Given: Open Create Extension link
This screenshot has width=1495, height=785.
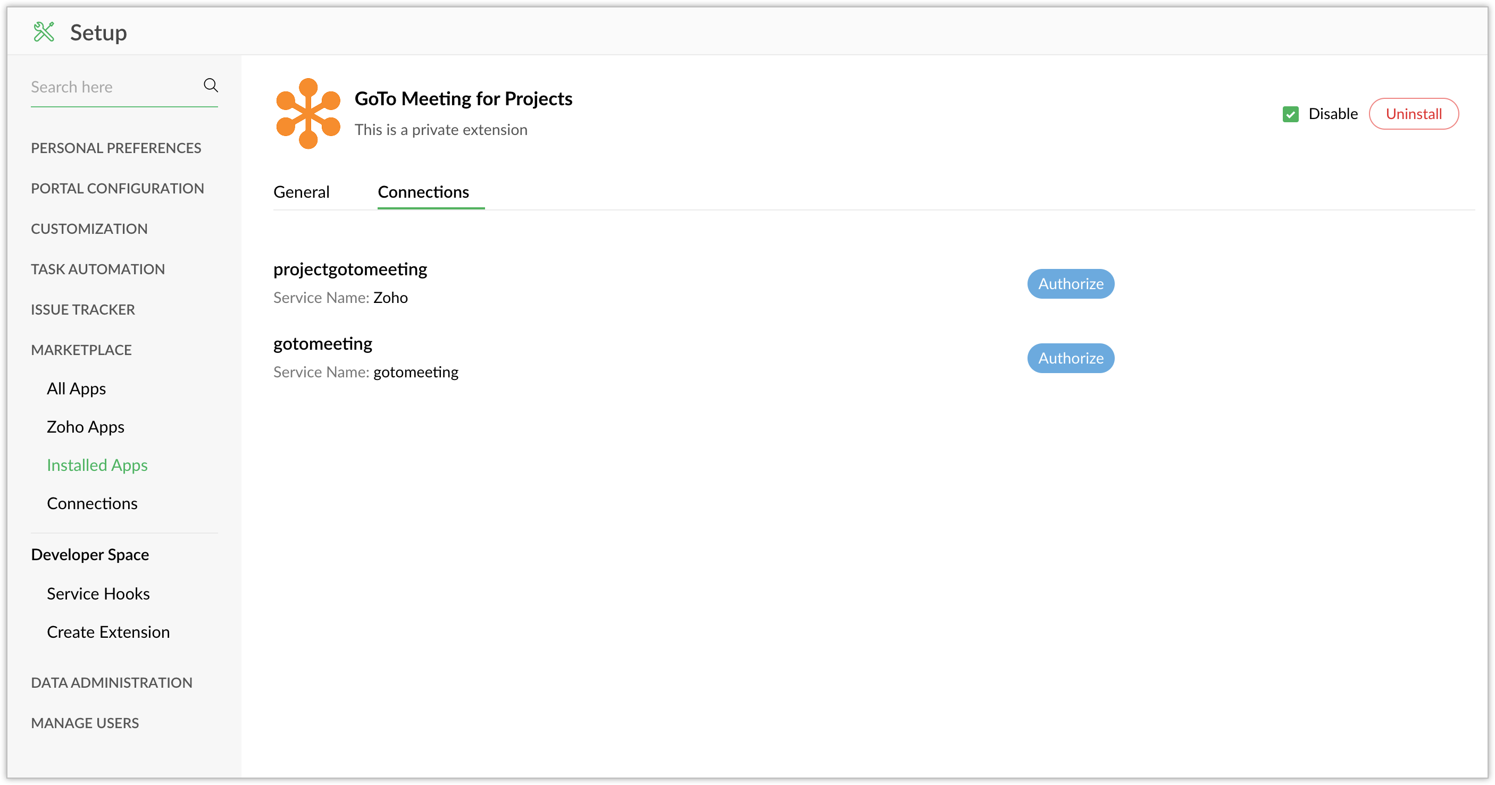Looking at the screenshot, I should pyautogui.click(x=108, y=632).
